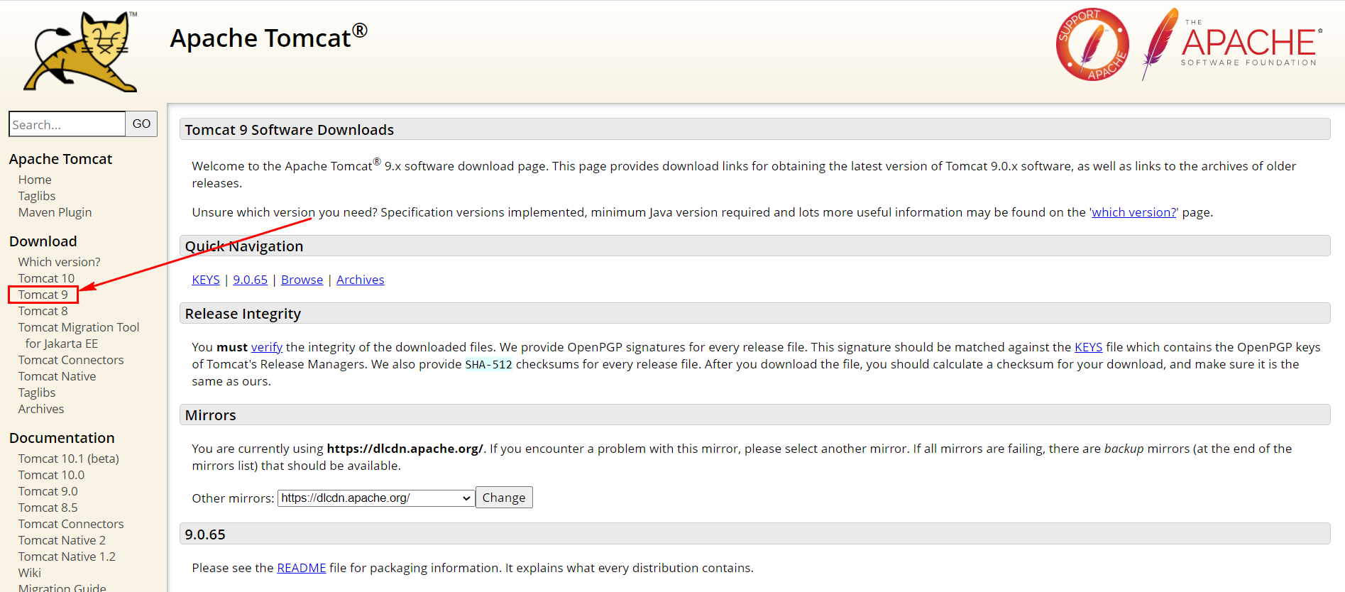Open Taglibs under Apache Tomcat section

(x=37, y=196)
